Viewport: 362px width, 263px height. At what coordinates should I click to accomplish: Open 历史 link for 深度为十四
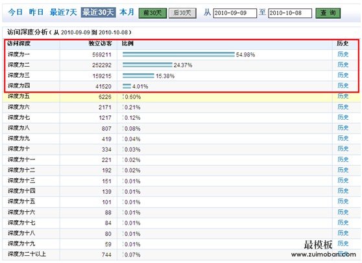[343, 191]
